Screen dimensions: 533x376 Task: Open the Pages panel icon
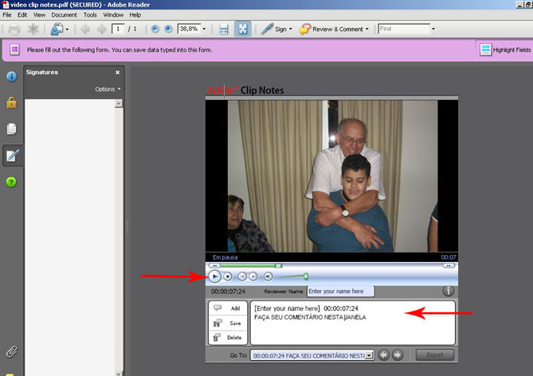[x=12, y=129]
